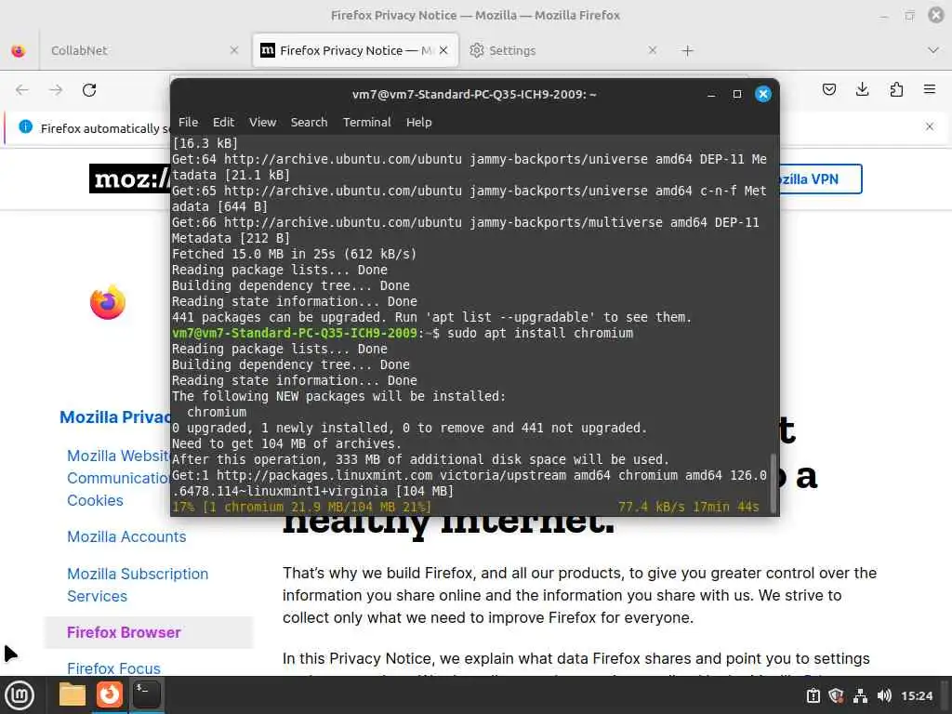The image size is (952, 714).
Task: Open Firefox View pinned icon
Action: point(19,51)
